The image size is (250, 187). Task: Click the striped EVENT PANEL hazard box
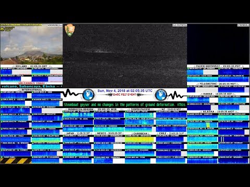tap(16, 160)
